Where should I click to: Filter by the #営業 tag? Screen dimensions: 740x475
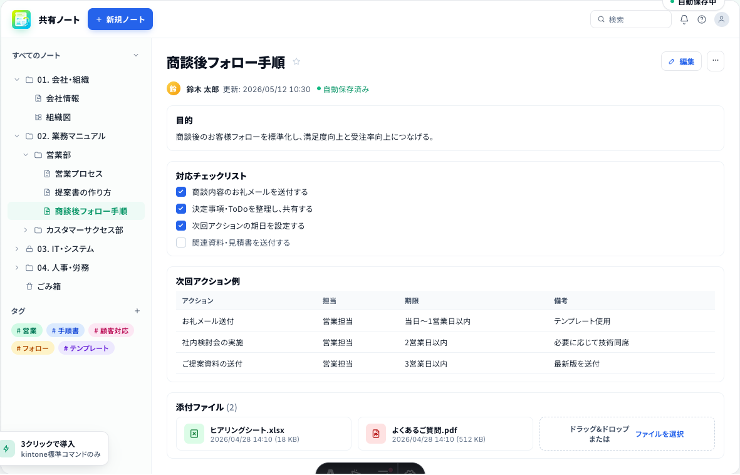(27, 330)
